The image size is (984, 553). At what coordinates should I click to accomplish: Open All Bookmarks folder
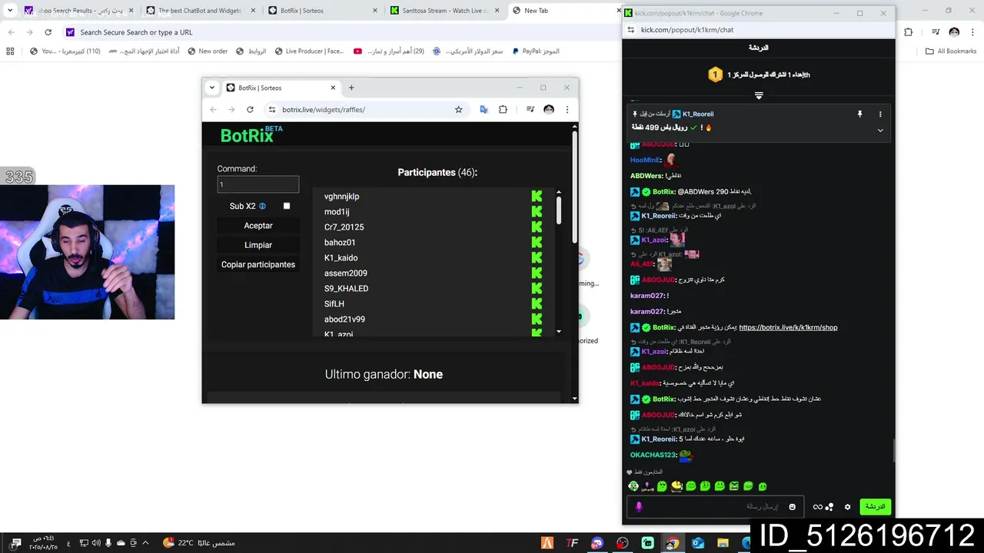(x=951, y=51)
